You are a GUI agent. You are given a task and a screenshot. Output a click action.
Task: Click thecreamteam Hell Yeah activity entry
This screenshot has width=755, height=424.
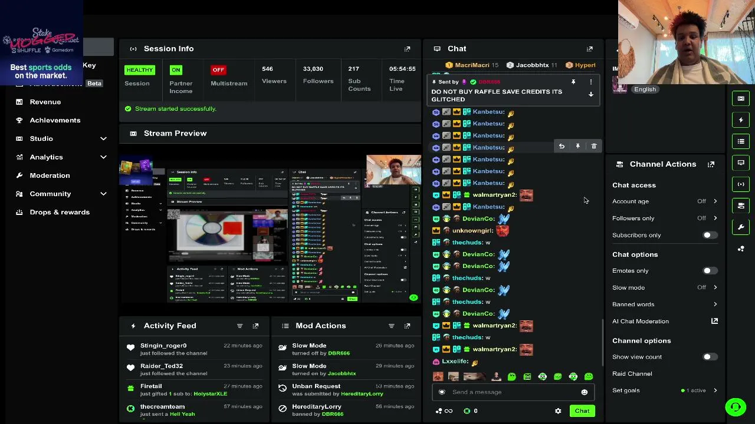pos(194,410)
